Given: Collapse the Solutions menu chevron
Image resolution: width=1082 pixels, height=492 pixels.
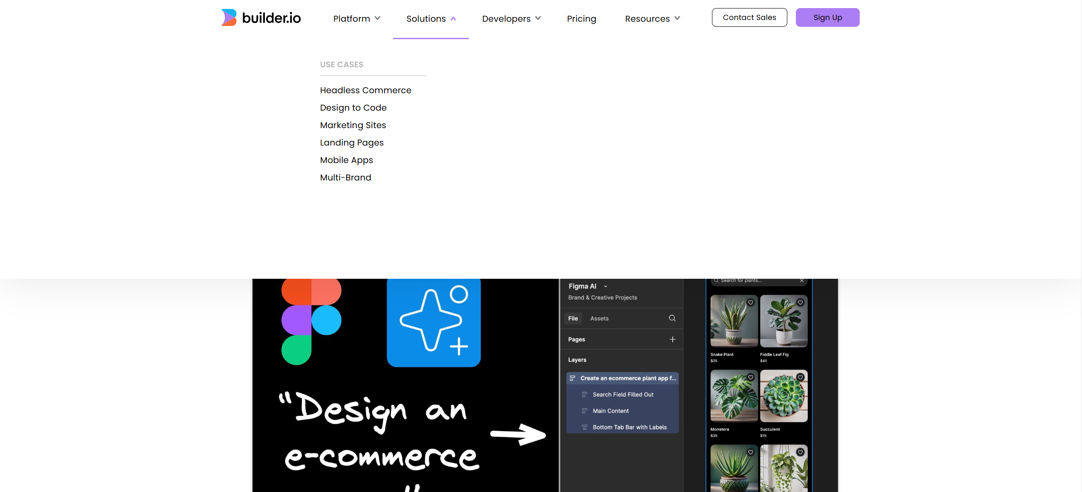Looking at the screenshot, I should [453, 18].
